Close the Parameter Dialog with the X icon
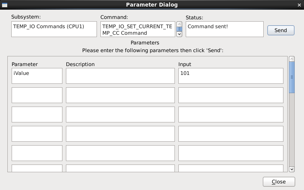 299,5
